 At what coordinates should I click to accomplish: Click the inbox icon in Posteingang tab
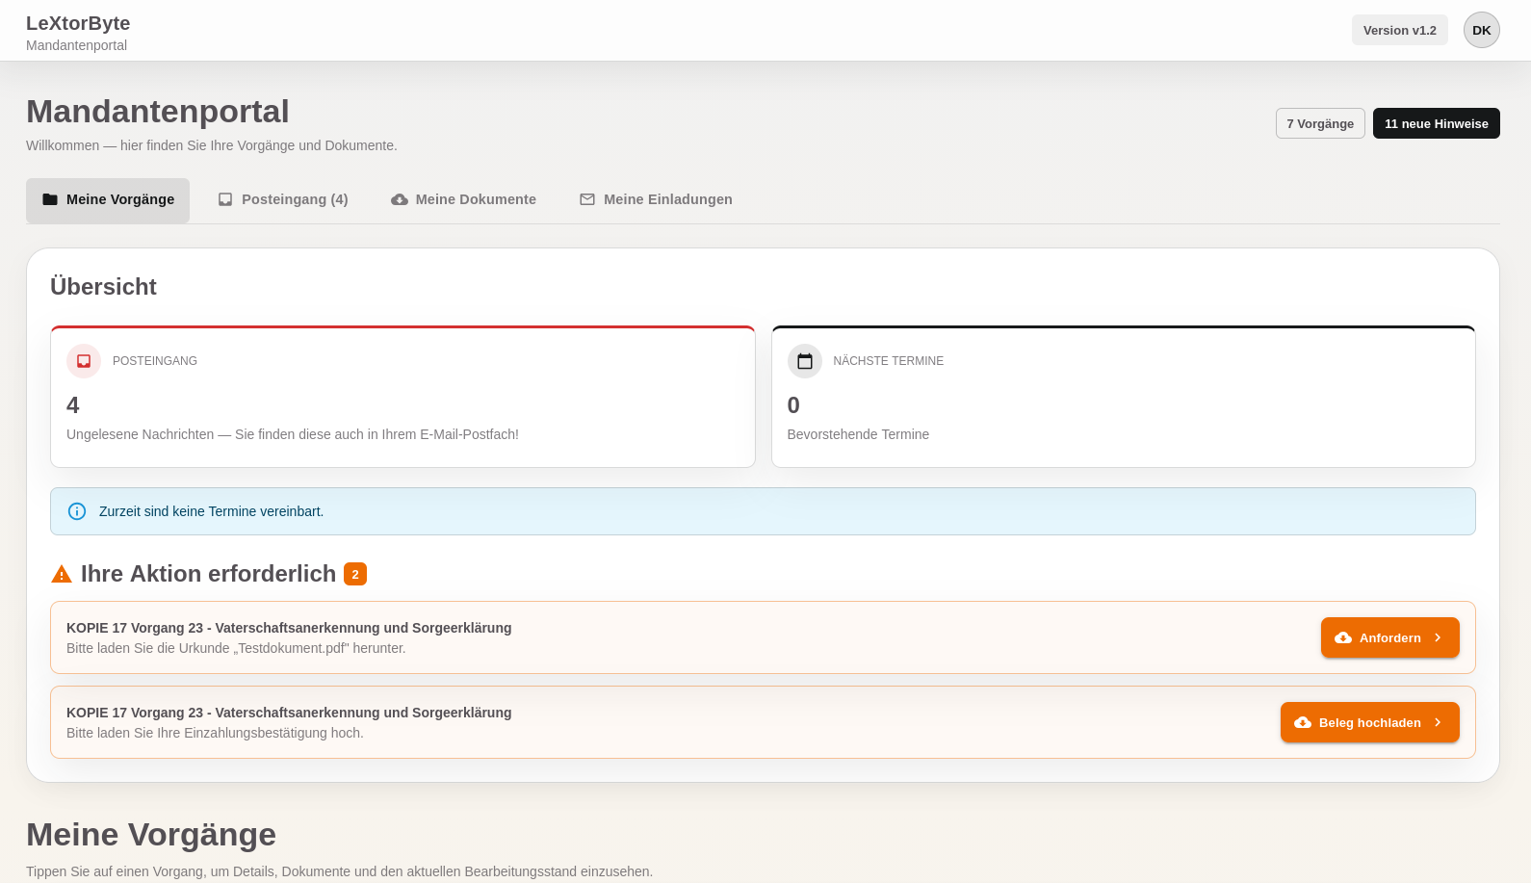[225, 199]
